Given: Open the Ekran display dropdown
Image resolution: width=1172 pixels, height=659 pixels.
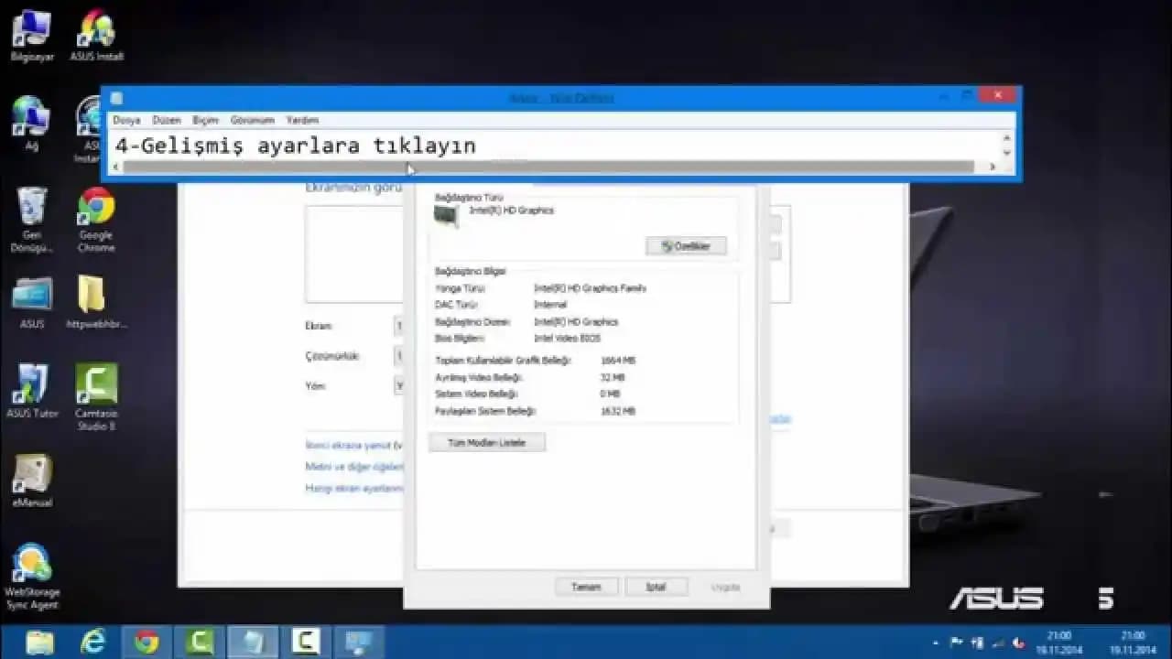Looking at the screenshot, I should [x=399, y=326].
